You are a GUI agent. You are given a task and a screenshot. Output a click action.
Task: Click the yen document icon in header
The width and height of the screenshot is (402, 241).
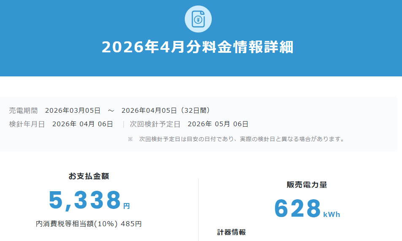[x=198, y=19]
